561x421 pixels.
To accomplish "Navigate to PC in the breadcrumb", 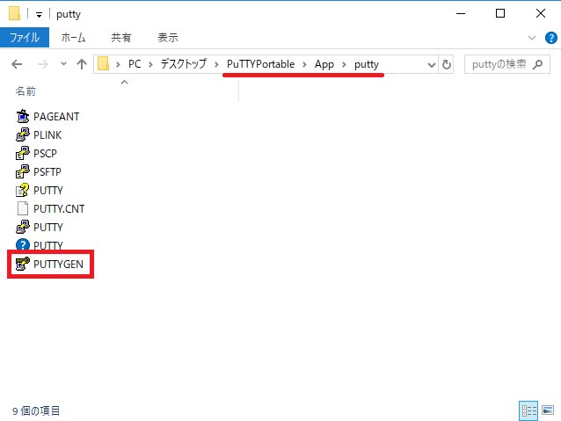I will click(x=135, y=64).
